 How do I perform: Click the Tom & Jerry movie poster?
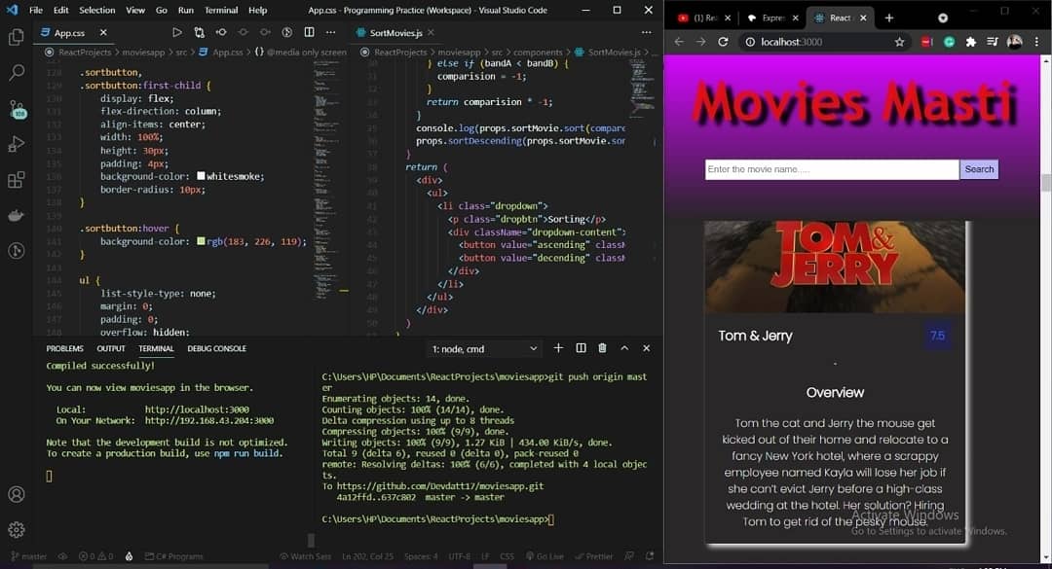835,267
